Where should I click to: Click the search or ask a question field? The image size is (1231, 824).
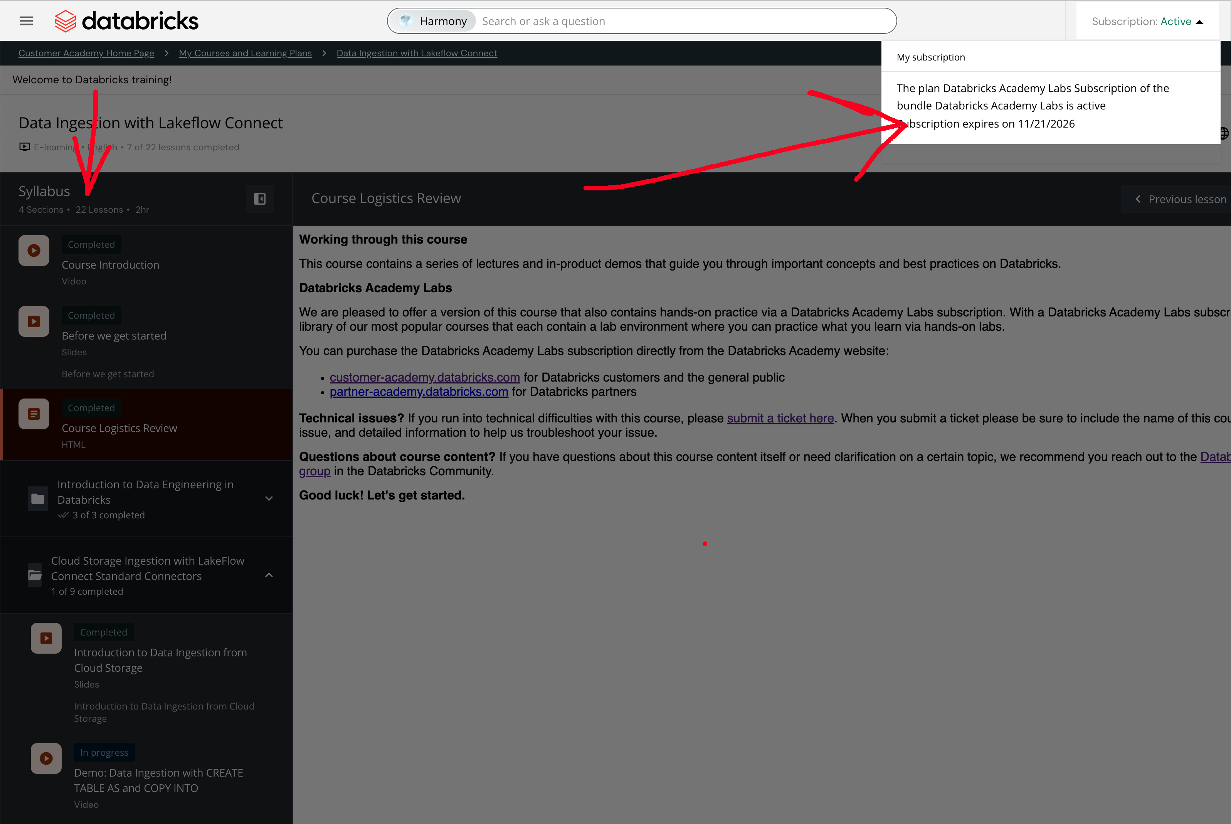(683, 21)
